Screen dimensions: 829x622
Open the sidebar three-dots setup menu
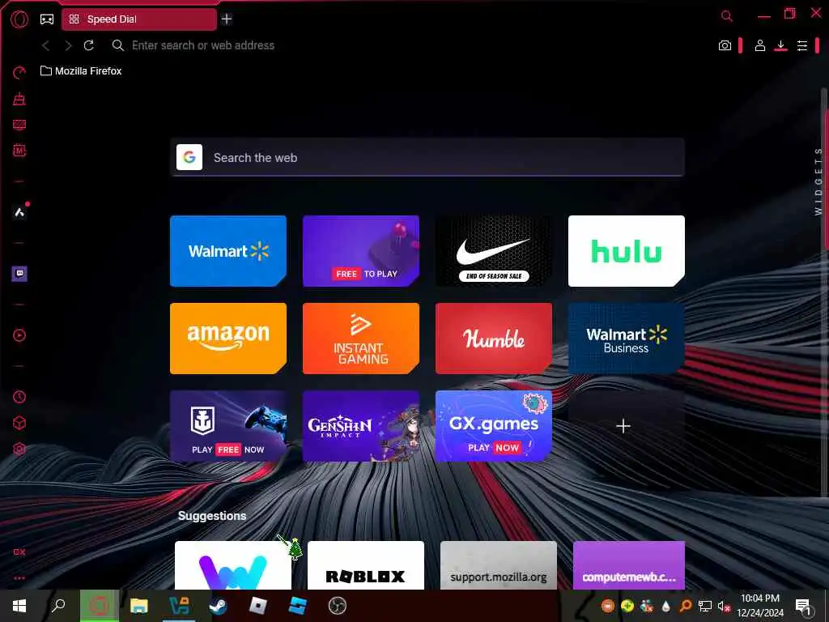pyautogui.click(x=19, y=578)
